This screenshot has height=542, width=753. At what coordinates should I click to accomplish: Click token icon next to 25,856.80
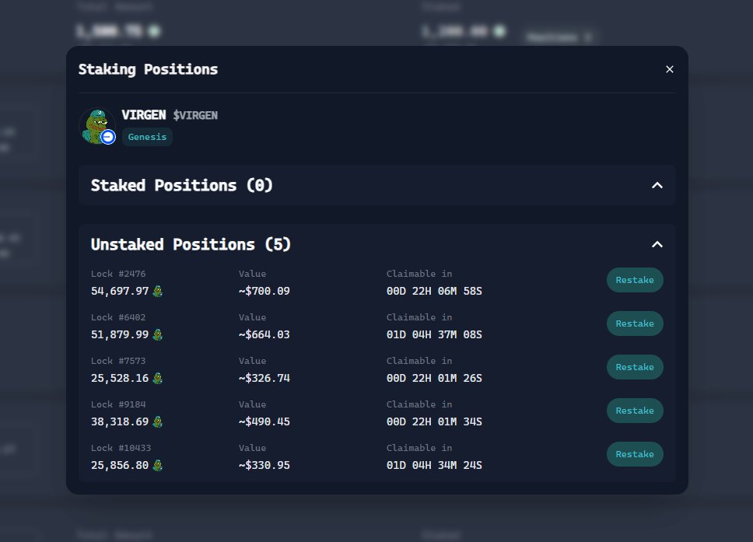click(x=157, y=465)
